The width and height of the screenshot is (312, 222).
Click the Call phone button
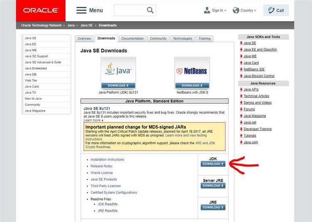(276, 10)
